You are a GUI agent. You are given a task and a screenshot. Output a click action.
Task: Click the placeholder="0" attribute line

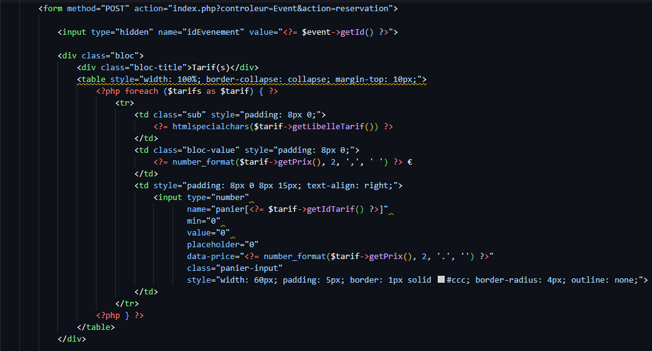click(x=222, y=244)
